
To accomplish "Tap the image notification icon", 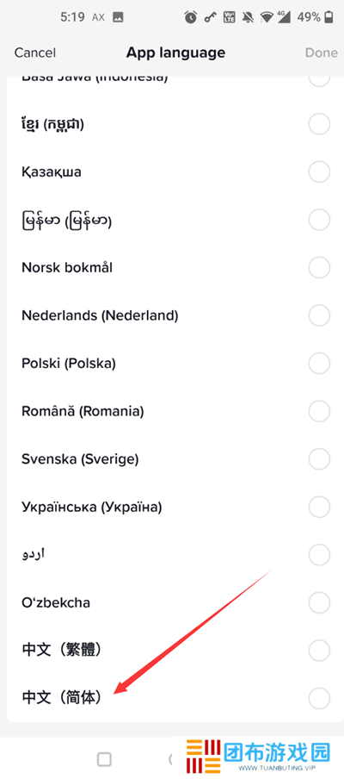I will pos(118,17).
